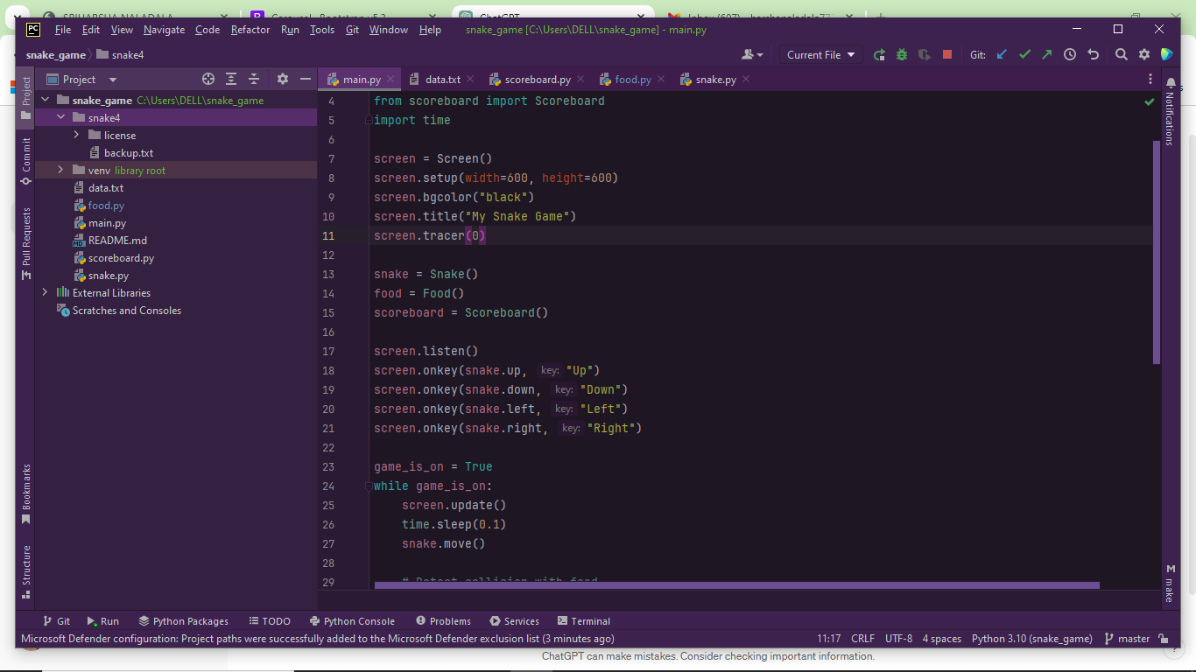Click the Python 3.10 (snake_game) interpreter widget
Image resolution: width=1196 pixels, height=672 pixels.
point(1031,639)
